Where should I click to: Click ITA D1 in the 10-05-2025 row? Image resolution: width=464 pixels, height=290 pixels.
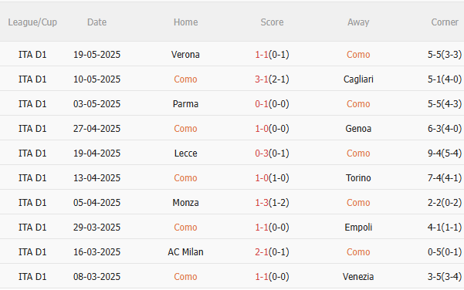pos(32,79)
